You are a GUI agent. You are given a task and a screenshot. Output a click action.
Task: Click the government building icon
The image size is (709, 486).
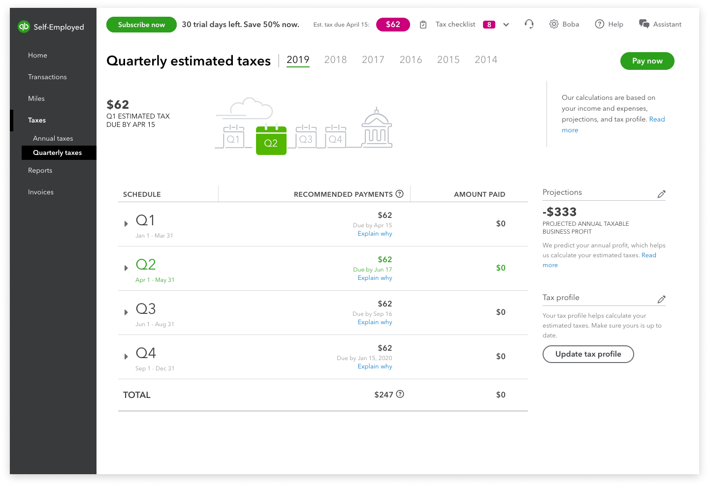coord(377,127)
